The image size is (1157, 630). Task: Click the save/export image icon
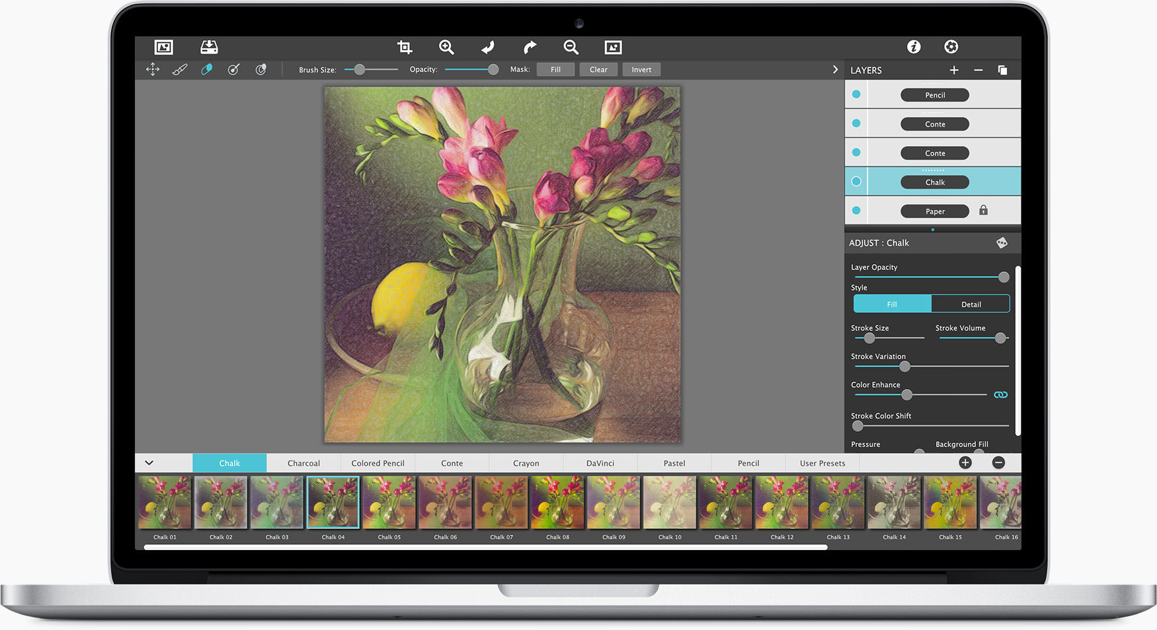(x=209, y=47)
